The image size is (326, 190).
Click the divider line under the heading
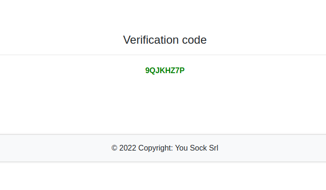pyautogui.click(x=163, y=55)
